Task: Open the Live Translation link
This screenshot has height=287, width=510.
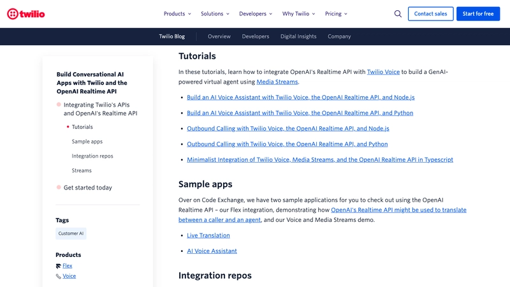Action: [x=208, y=235]
